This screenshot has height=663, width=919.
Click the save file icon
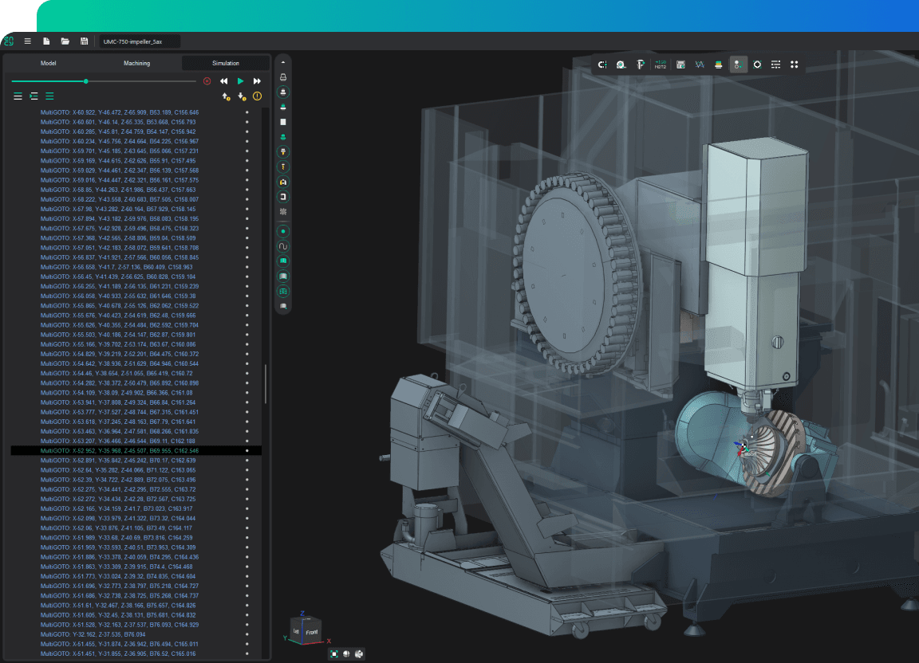pyautogui.click(x=84, y=41)
